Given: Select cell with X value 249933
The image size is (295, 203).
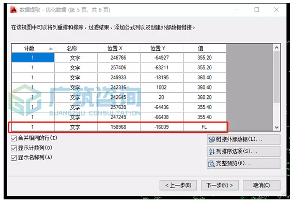Looking at the screenshot, I should click(x=118, y=77).
